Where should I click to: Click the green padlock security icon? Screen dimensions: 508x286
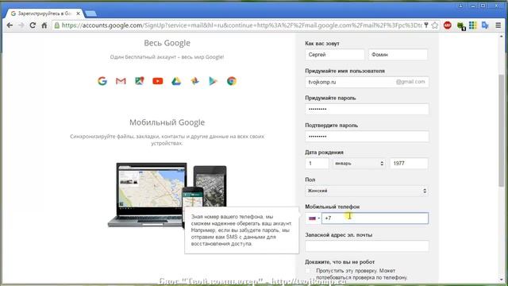tap(57, 25)
